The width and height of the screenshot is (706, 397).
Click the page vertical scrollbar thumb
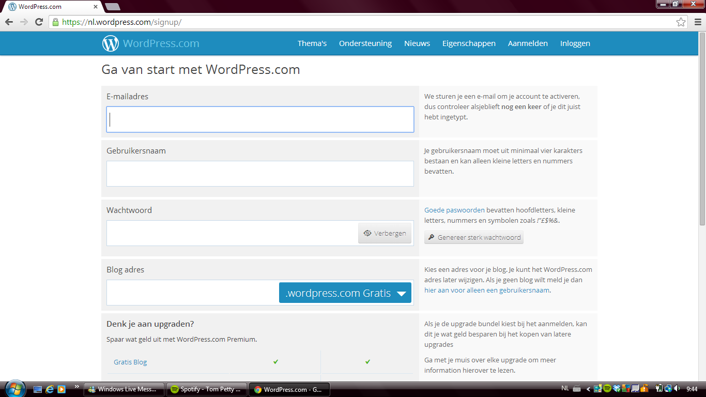(x=702, y=129)
